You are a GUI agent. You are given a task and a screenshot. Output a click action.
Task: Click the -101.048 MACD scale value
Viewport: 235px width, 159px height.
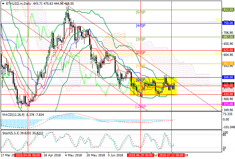click(x=229, y=127)
